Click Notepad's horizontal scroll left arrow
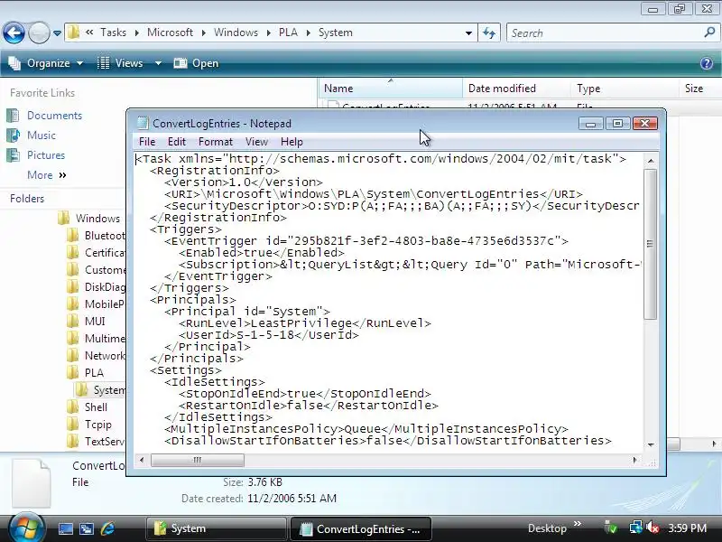The width and height of the screenshot is (722, 542). point(142,460)
